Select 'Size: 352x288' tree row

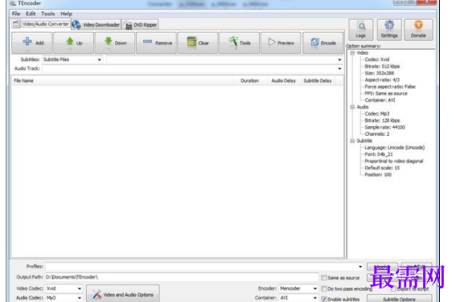click(x=379, y=73)
